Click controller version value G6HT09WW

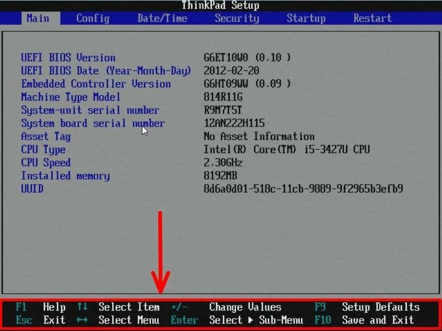coord(247,84)
